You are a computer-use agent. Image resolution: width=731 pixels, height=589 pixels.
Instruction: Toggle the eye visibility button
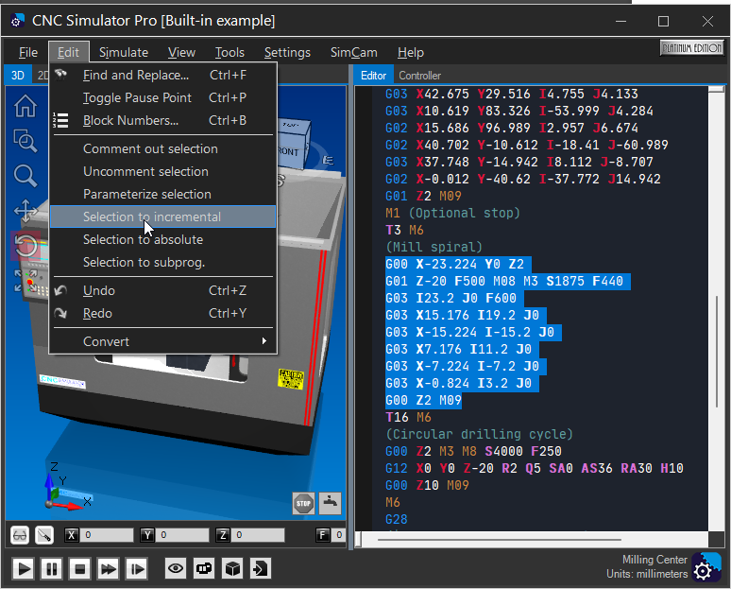pos(176,568)
